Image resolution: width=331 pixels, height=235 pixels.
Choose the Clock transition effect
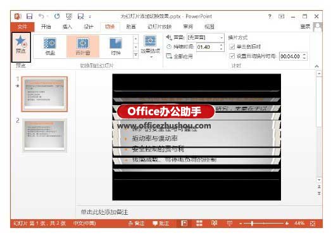coord(115,46)
